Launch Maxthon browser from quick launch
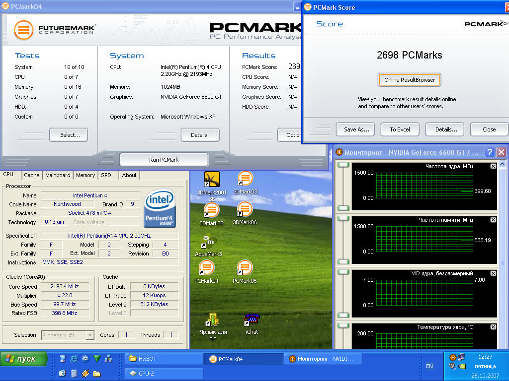Viewport: 509px width, 381px height. click(85, 358)
